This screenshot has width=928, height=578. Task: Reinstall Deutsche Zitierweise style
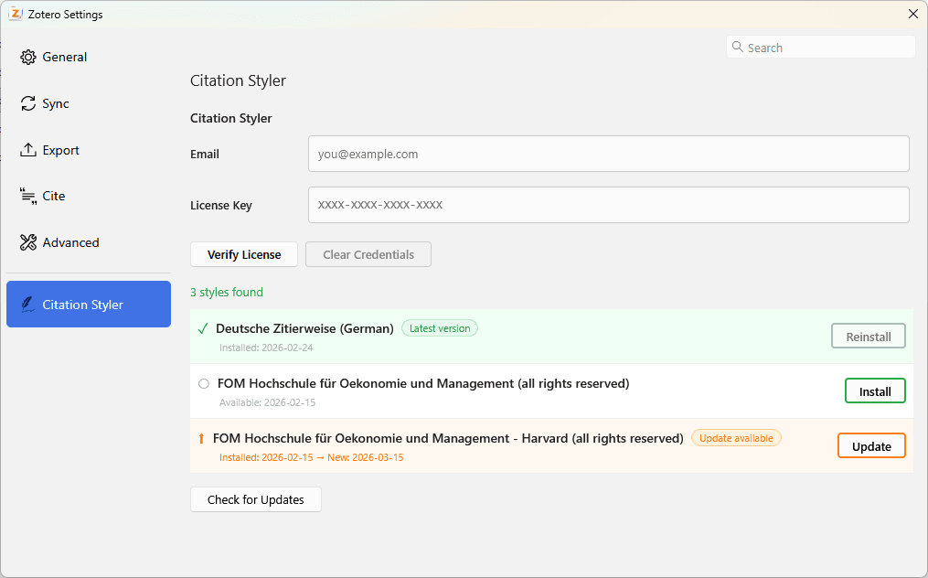click(x=868, y=337)
